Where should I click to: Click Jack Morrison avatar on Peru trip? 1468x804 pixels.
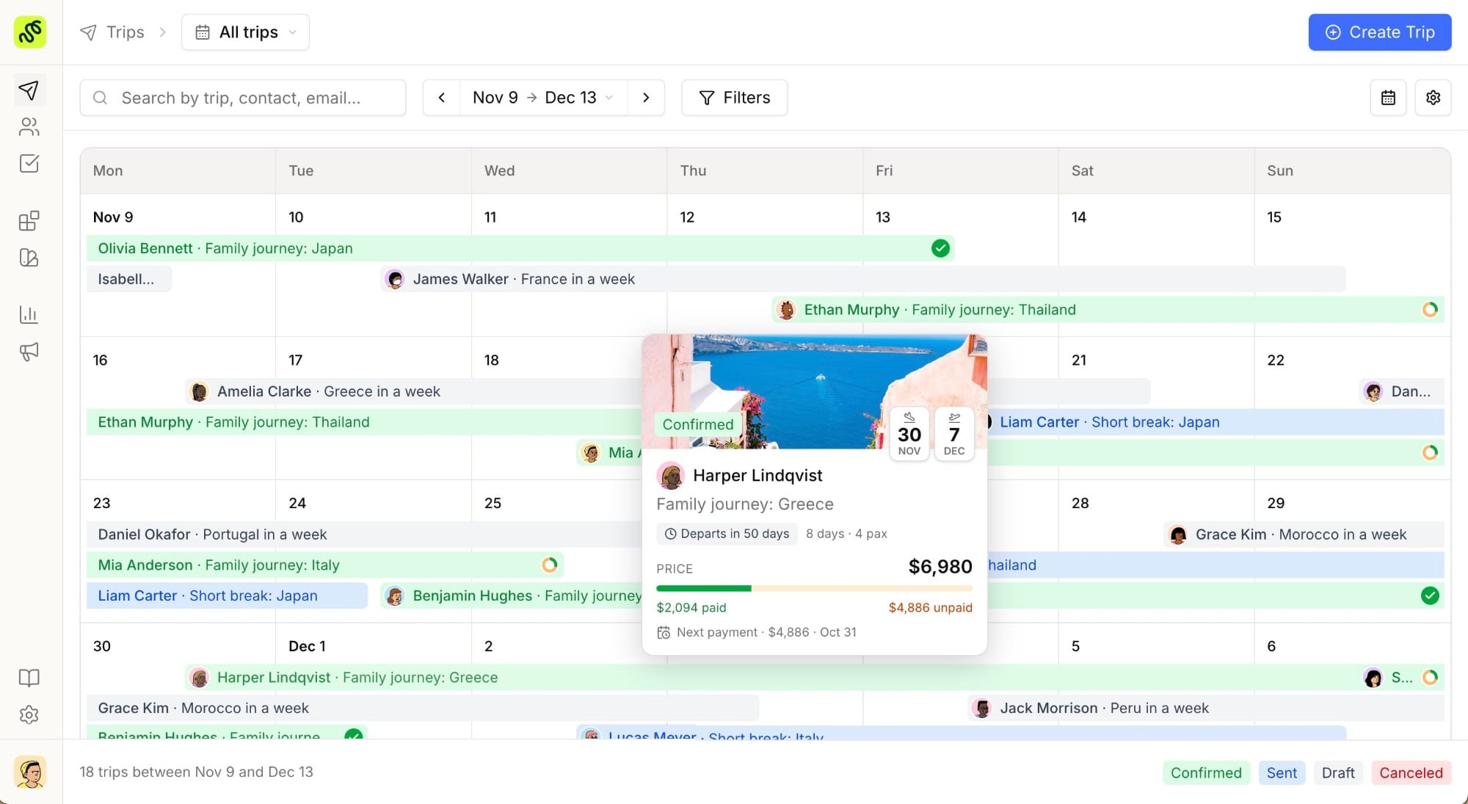pyautogui.click(x=982, y=708)
